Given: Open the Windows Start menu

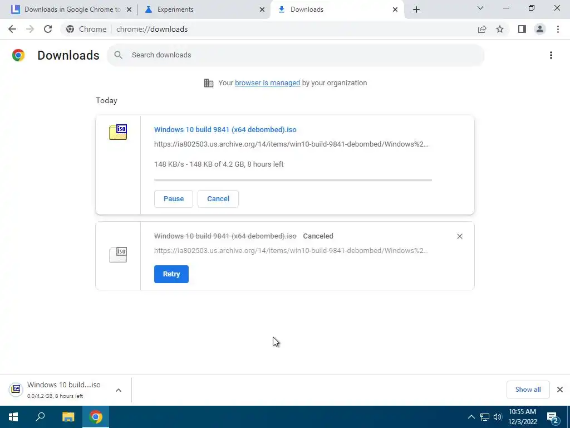Looking at the screenshot, I should [13, 417].
